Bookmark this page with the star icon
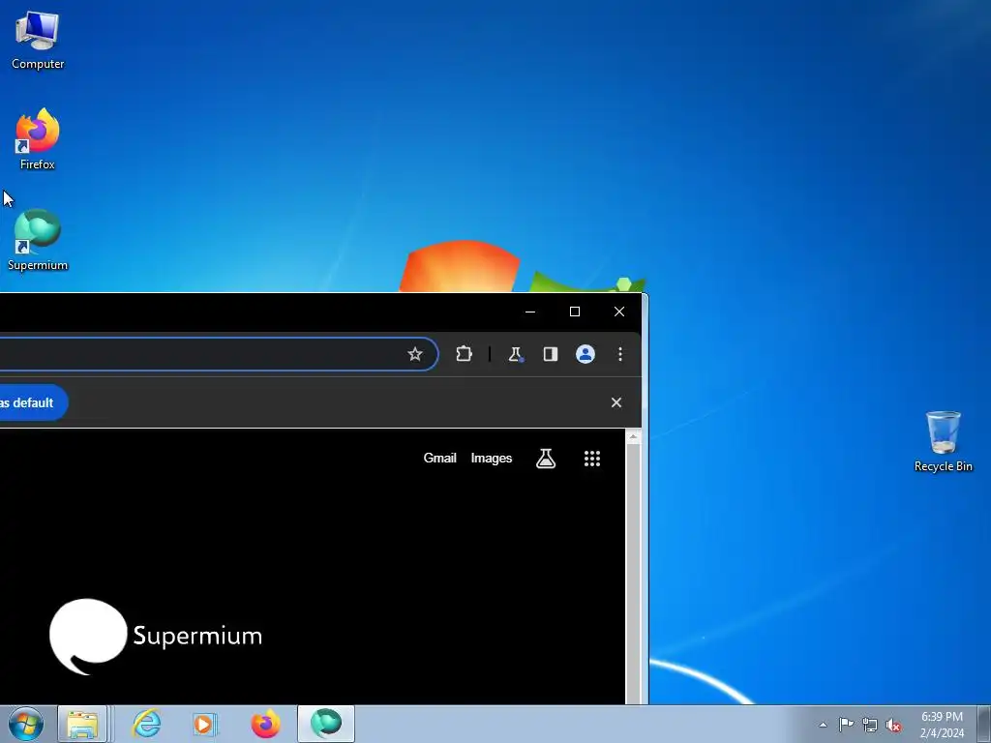The width and height of the screenshot is (991, 743). (x=414, y=354)
